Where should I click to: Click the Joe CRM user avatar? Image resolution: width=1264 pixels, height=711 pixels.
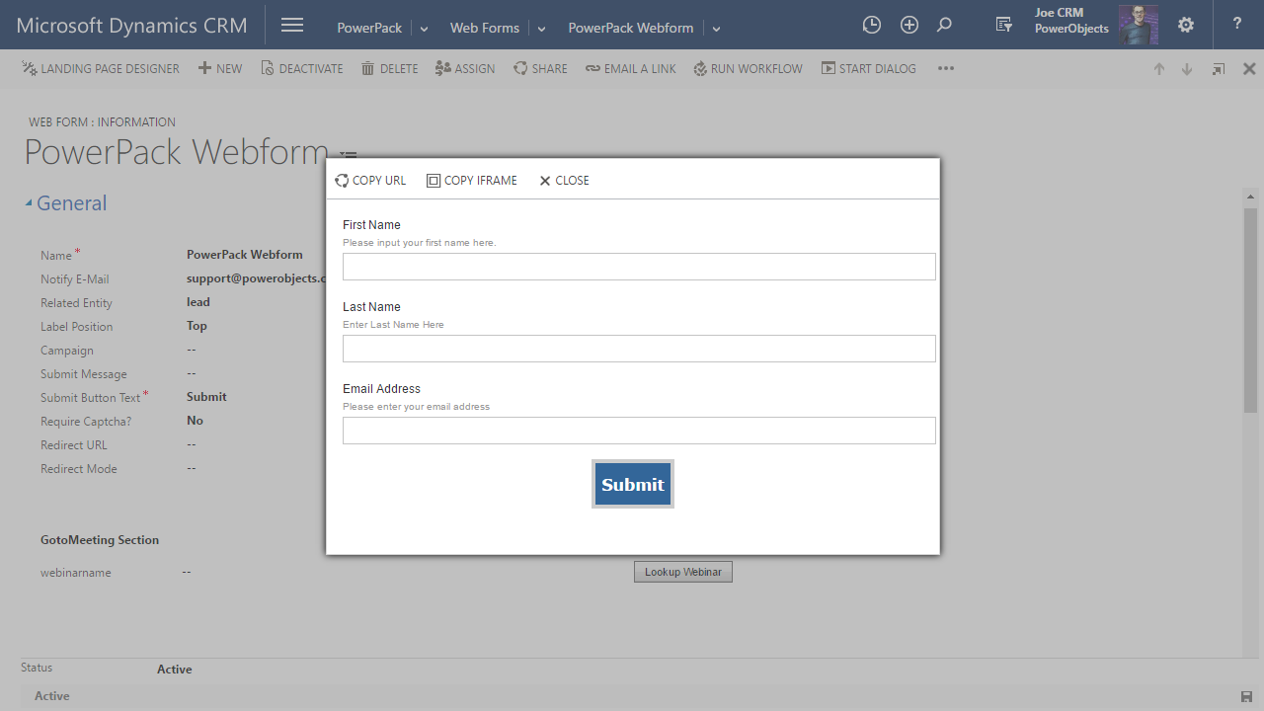pyautogui.click(x=1139, y=25)
